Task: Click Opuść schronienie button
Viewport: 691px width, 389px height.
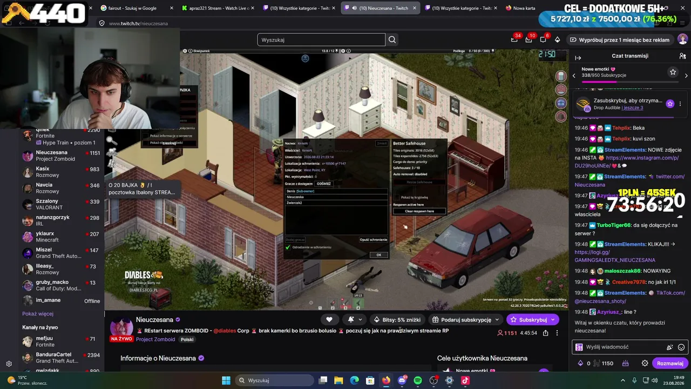Action: [374, 239]
